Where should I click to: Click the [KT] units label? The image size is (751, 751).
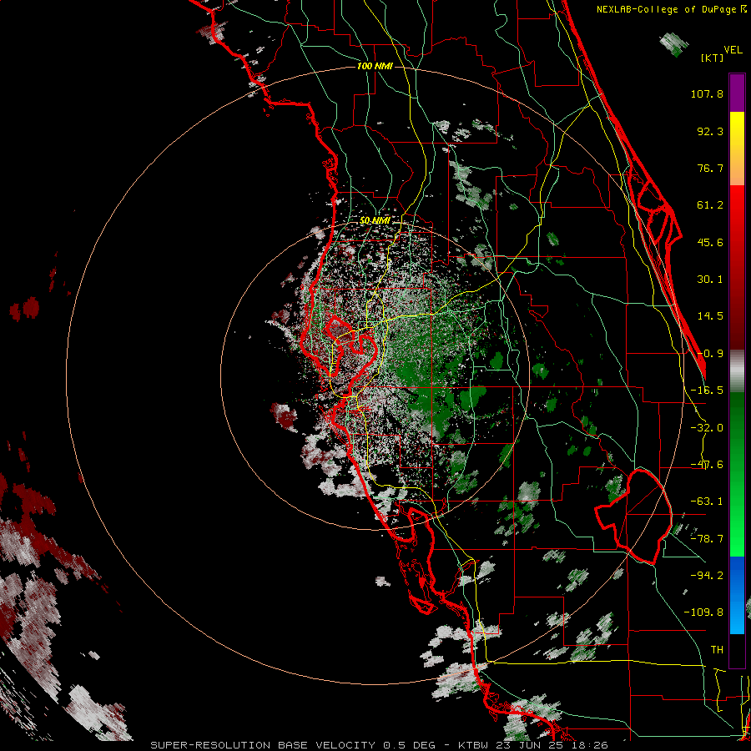click(x=713, y=58)
